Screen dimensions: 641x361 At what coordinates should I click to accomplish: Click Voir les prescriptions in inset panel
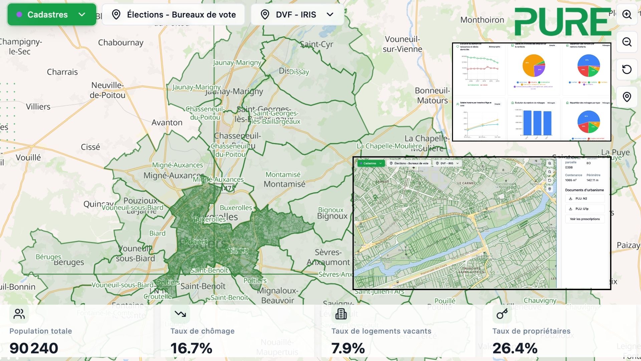click(x=585, y=219)
